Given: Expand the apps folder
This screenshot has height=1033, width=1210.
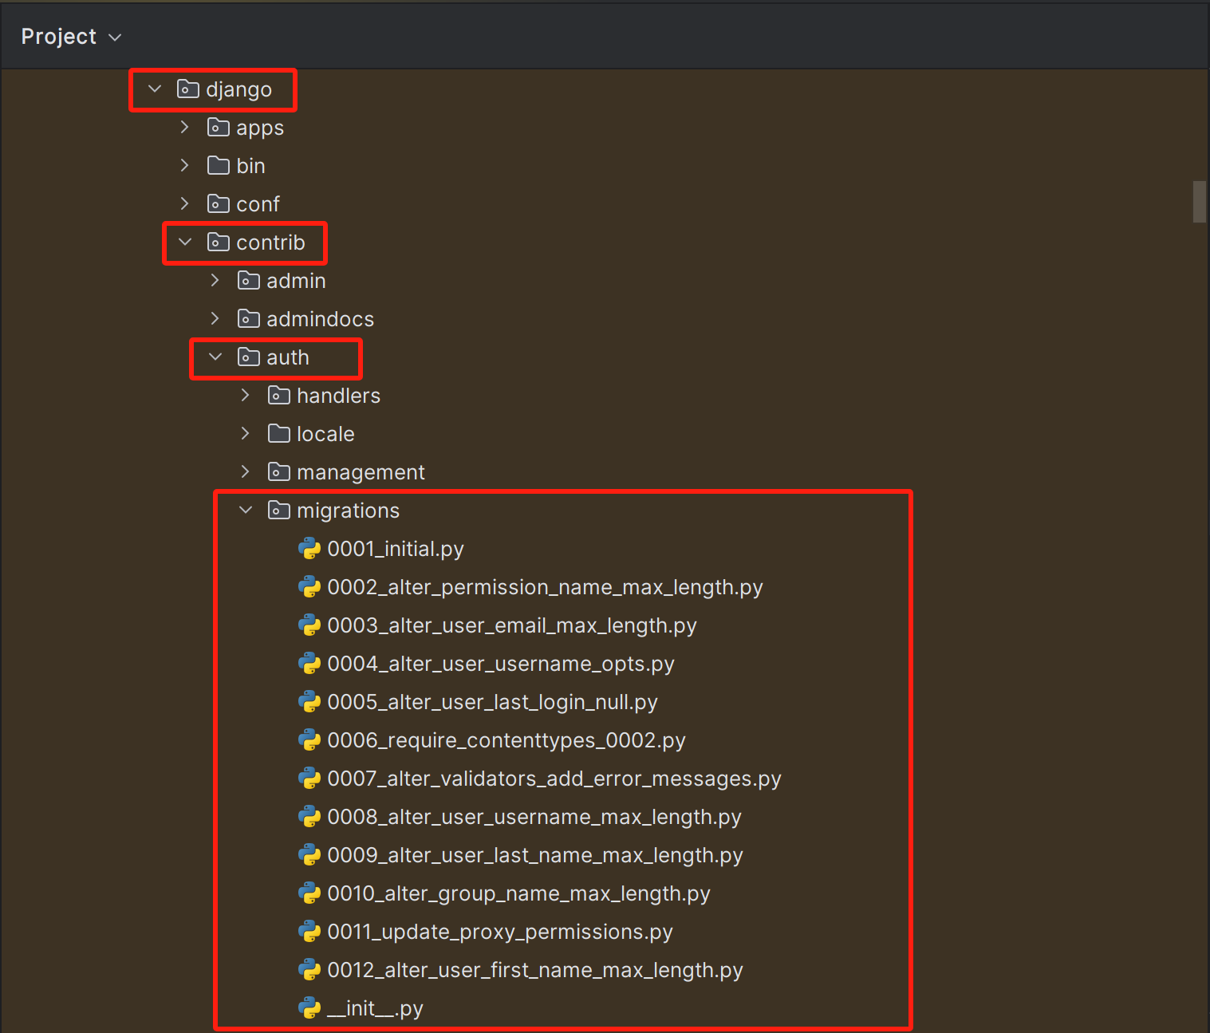Looking at the screenshot, I should click(x=184, y=126).
